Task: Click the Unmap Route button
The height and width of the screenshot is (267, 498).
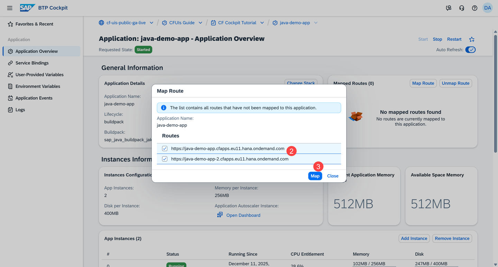Action: pyautogui.click(x=456, y=83)
